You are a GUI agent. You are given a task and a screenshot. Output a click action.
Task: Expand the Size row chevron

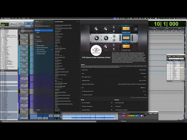point(146,88)
